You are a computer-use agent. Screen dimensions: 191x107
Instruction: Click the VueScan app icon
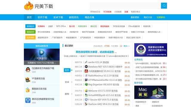[x=86, y=104]
